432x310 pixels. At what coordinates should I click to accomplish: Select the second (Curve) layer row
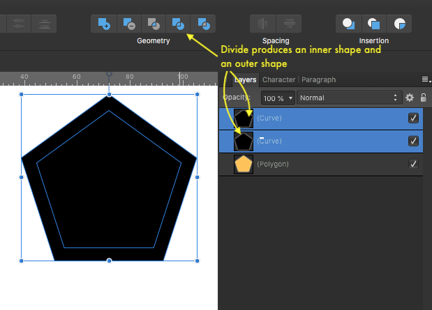point(321,141)
